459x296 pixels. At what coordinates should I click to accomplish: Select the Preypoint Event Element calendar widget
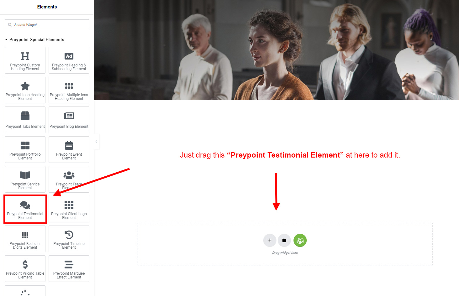69,149
